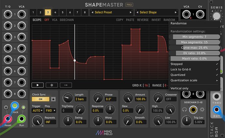225x138 pixels.
Task: Select channel tab 5
Action: click(x=63, y=12)
